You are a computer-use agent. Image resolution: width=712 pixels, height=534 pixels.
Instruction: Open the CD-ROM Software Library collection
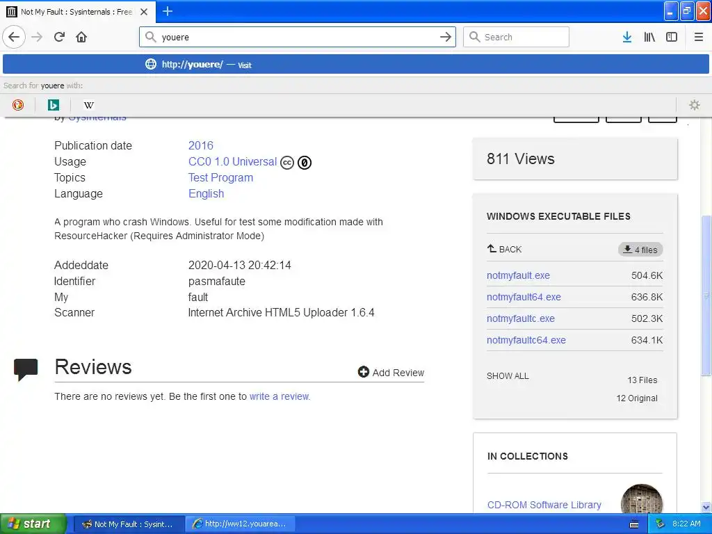(544, 505)
